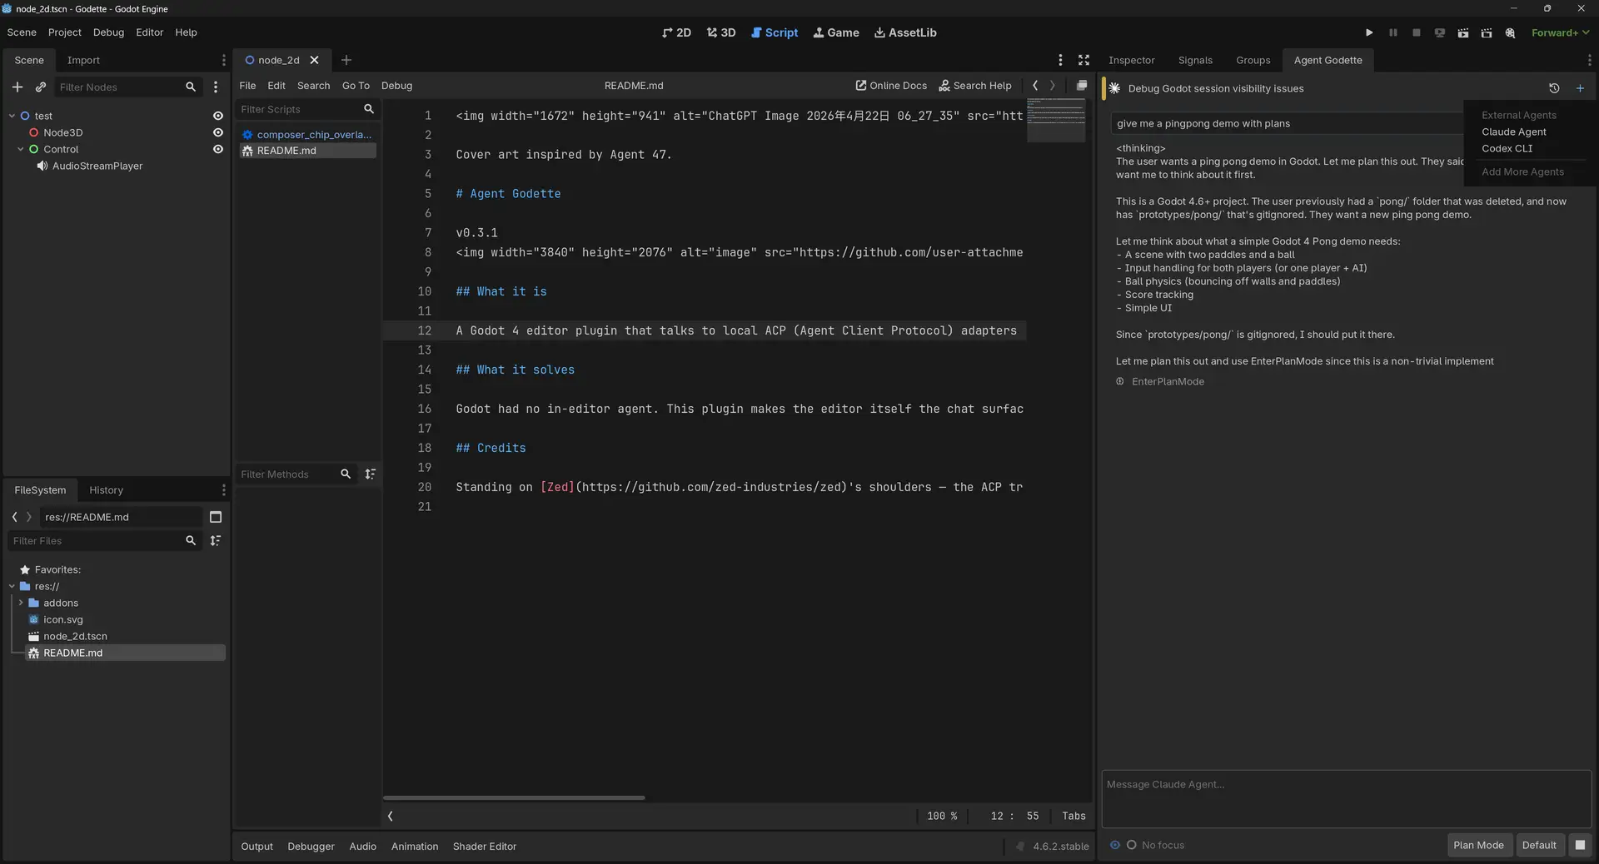Toggle distraction-free mode expand icon
The width and height of the screenshot is (1599, 864).
(1083, 60)
